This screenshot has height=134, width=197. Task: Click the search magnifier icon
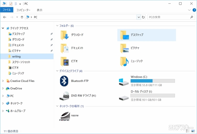pyautogui.click(x=192, y=17)
